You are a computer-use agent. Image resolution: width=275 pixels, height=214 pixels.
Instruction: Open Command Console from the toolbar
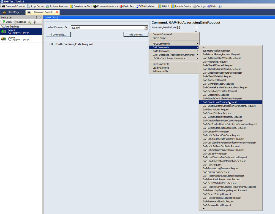tap(13, 6)
